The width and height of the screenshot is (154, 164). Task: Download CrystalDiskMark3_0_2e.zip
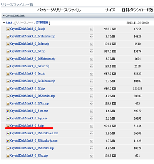(28, 74)
